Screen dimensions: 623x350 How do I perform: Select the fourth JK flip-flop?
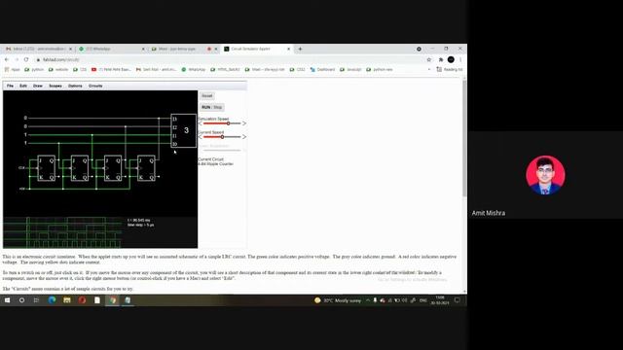pos(146,168)
